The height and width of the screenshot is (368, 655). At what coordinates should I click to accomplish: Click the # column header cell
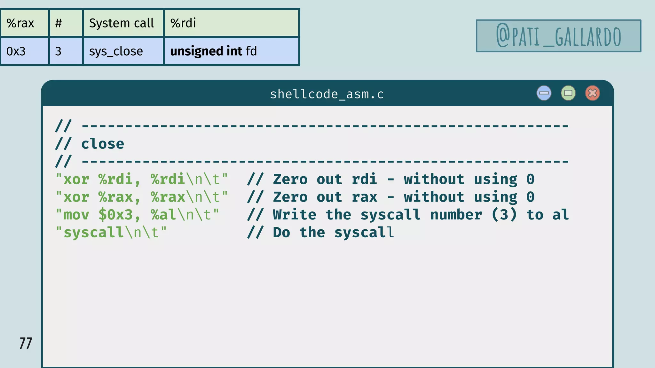click(66, 23)
